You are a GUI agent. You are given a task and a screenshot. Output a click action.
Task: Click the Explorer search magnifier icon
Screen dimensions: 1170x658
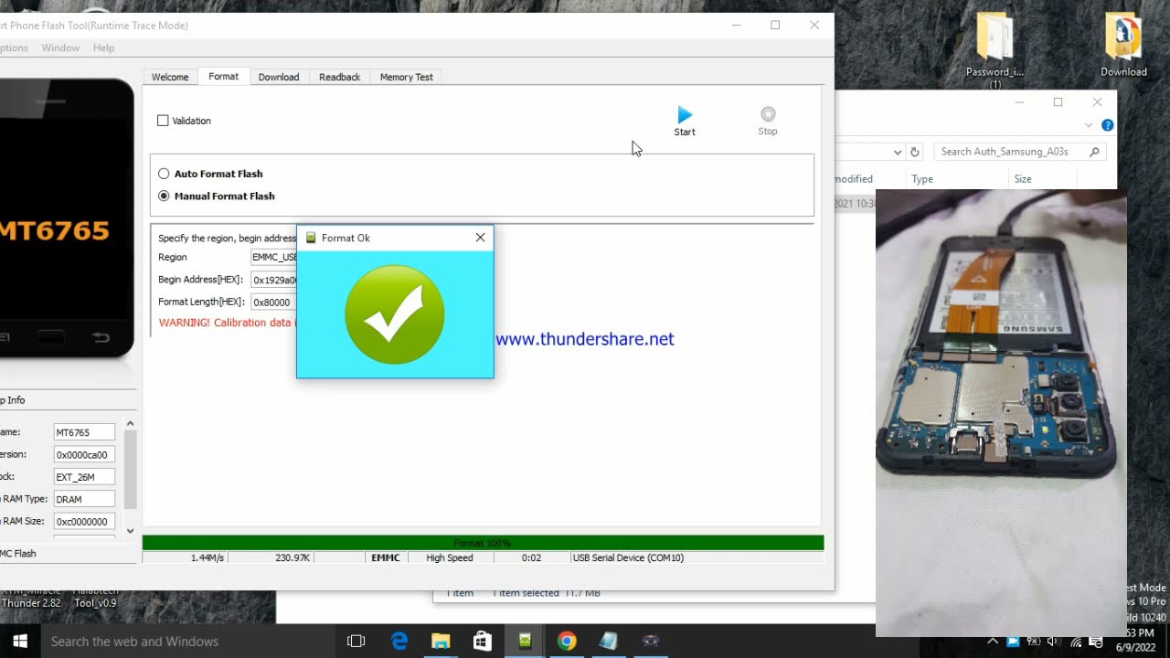(x=1094, y=152)
